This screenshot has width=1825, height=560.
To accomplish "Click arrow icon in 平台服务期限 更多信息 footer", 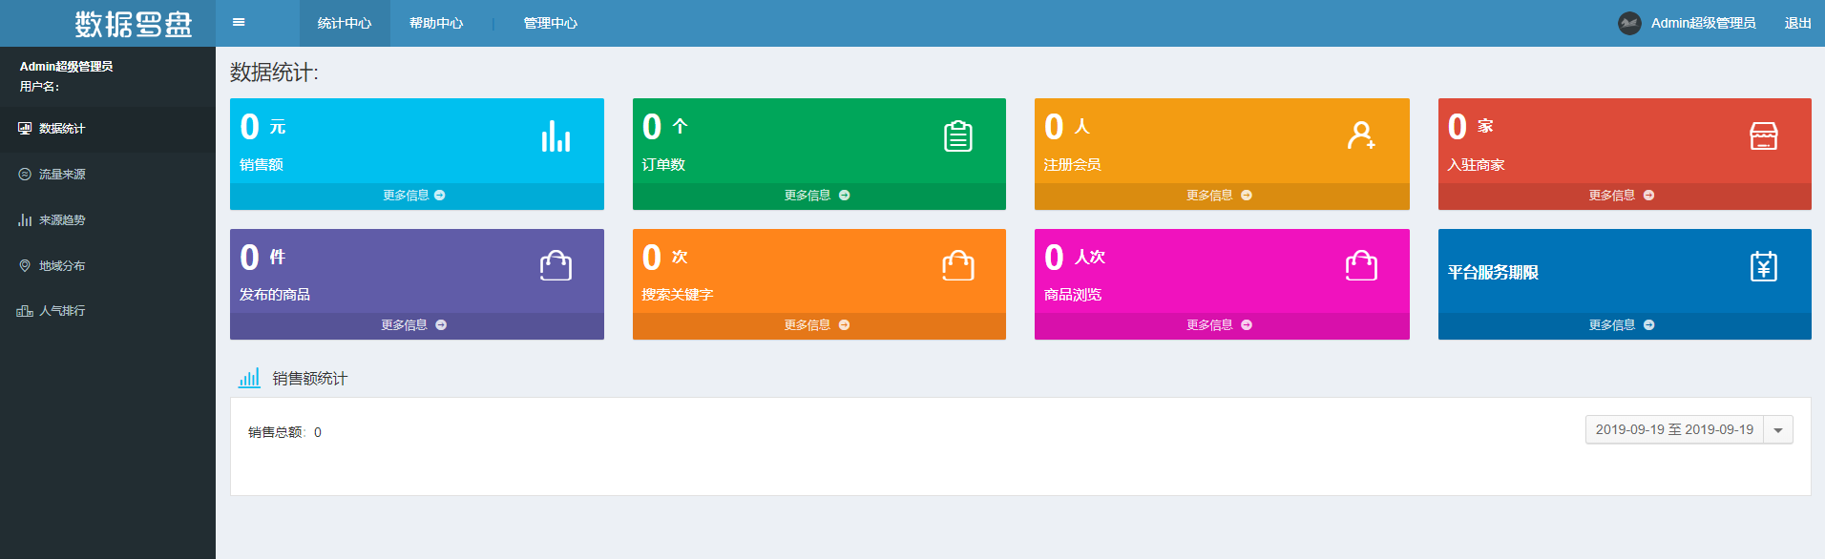I will click(1649, 325).
